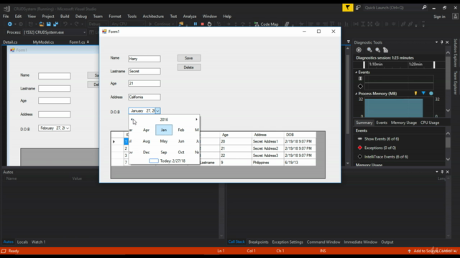Click the feedback icon beside Quick Launch
Screen dimensions: 460x258
coord(358,8)
